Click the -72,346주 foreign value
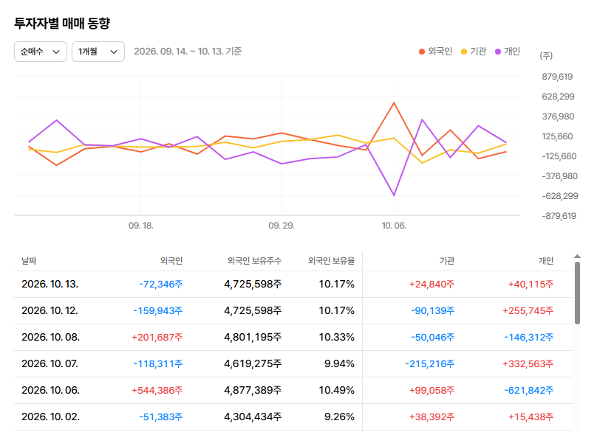The width and height of the screenshot is (597, 432). [x=161, y=285]
